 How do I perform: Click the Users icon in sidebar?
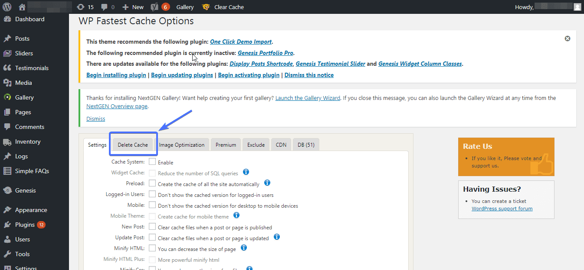point(7,239)
